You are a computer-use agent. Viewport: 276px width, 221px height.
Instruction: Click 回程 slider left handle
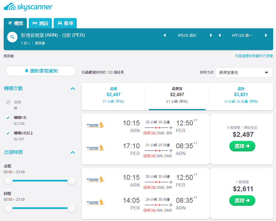click(8, 208)
